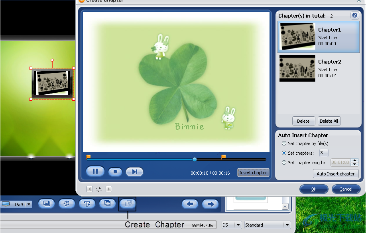The width and height of the screenshot is (366, 233).
Task: Click the 69M/4.70G disc usage text
Action: [x=202, y=225]
